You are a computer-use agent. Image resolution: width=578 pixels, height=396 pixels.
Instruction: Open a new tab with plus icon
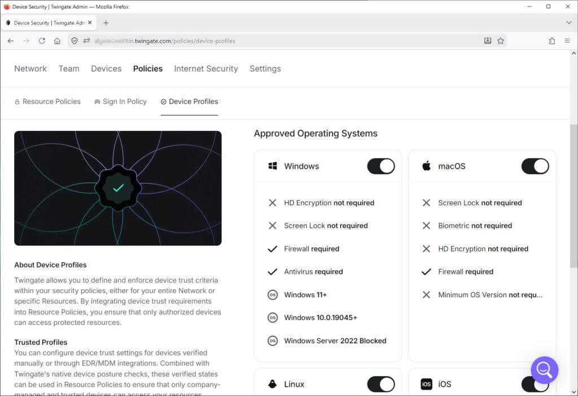click(x=106, y=23)
